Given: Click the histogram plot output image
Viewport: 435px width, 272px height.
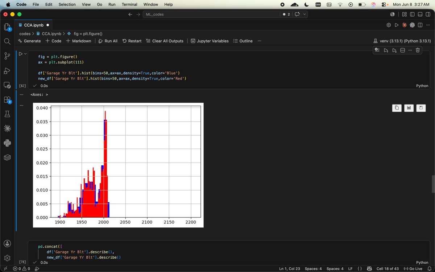Looking at the screenshot, I should pos(118,165).
